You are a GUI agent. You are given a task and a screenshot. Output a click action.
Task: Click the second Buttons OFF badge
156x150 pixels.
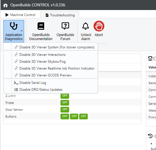tap(74, 116)
